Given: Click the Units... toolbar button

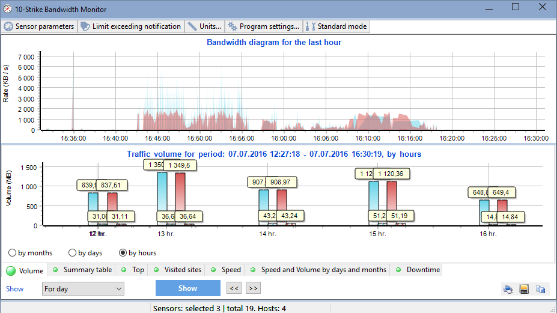Looking at the screenshot, I should tap(204, 26).
